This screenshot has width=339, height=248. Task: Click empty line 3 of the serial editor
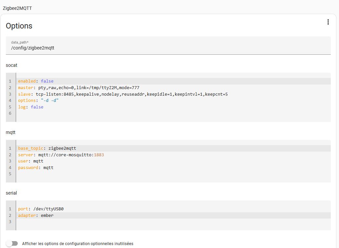pos(173,222)
